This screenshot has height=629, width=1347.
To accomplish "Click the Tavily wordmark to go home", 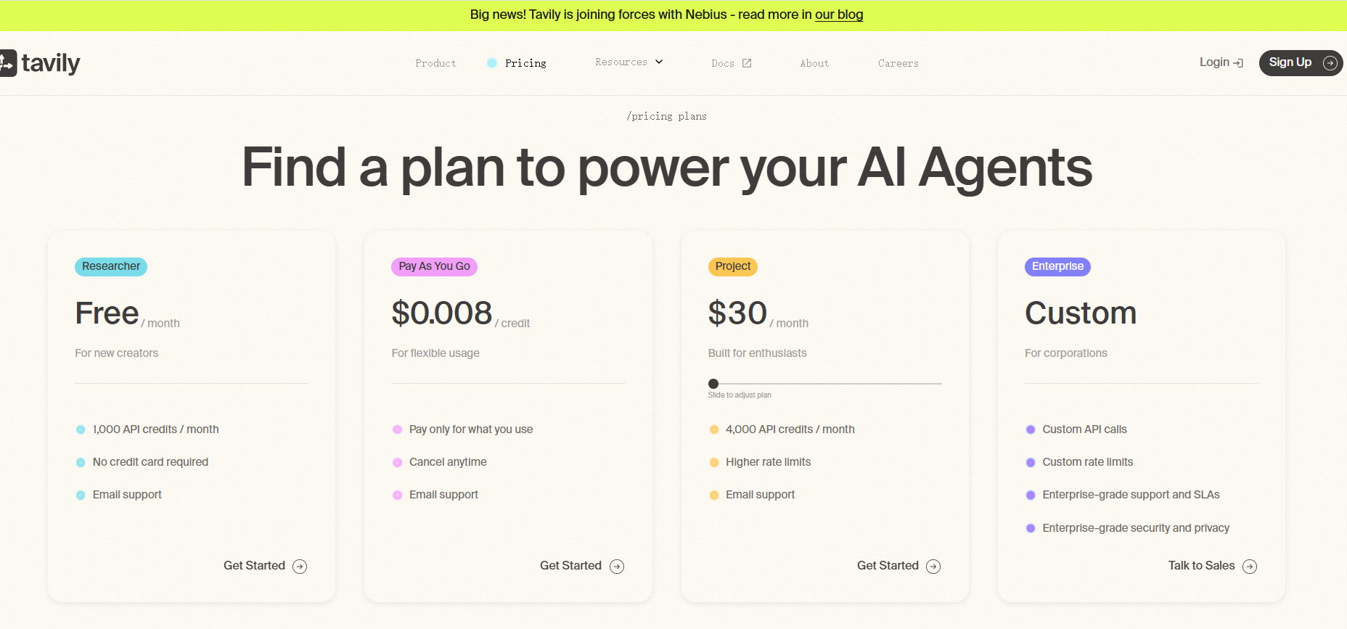I will (51, 63).
